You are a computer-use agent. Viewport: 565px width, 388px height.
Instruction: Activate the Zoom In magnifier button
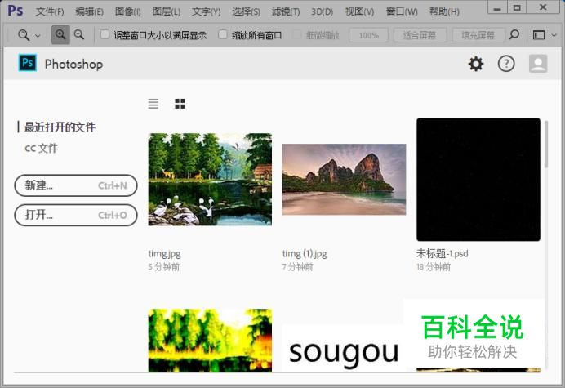60,35
